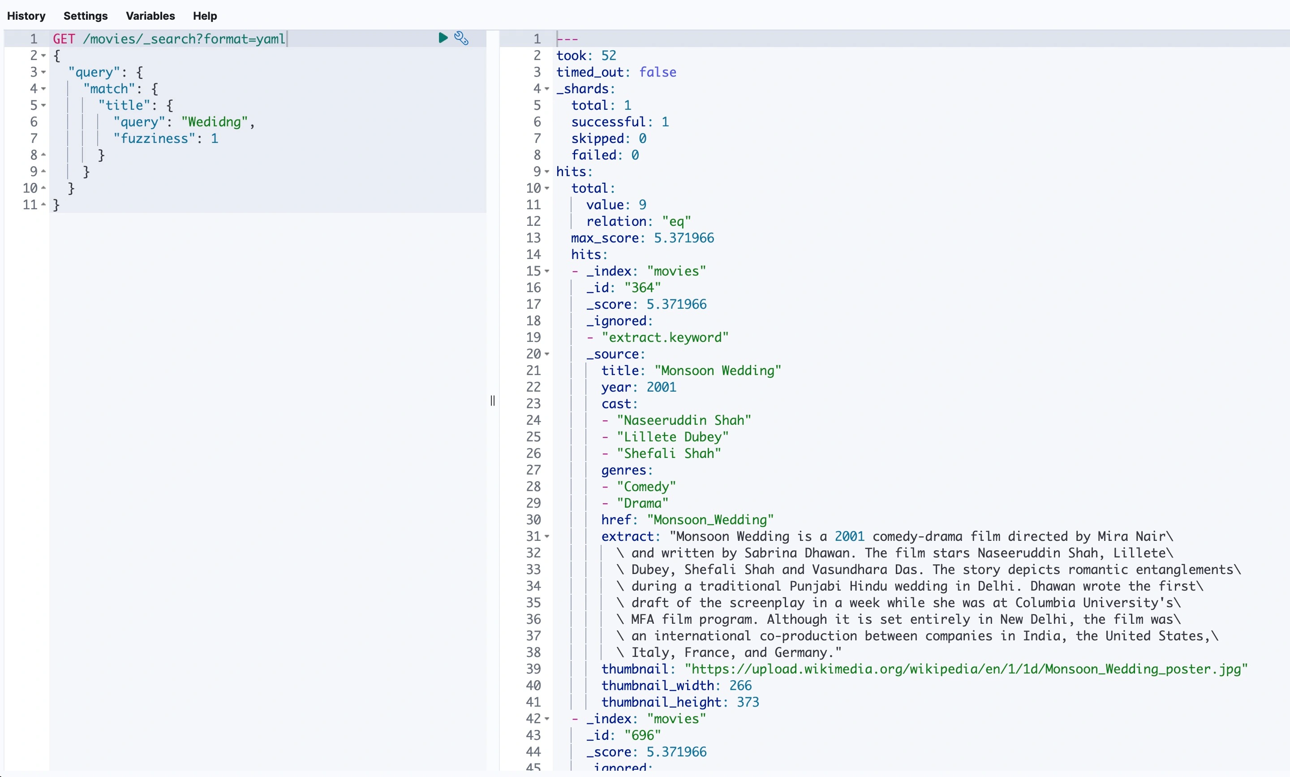Fold the hits total block on line 10
The height and width of the screenshot is (777, 1290).
[x=547, y=189]
